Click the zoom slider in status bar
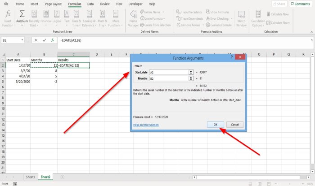315x186 pixels. pos(289,184)
